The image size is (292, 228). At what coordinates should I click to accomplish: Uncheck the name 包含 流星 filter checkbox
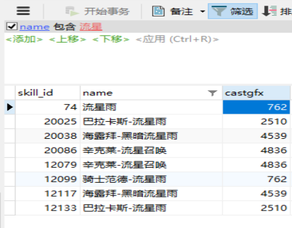(x=12, y=26)
